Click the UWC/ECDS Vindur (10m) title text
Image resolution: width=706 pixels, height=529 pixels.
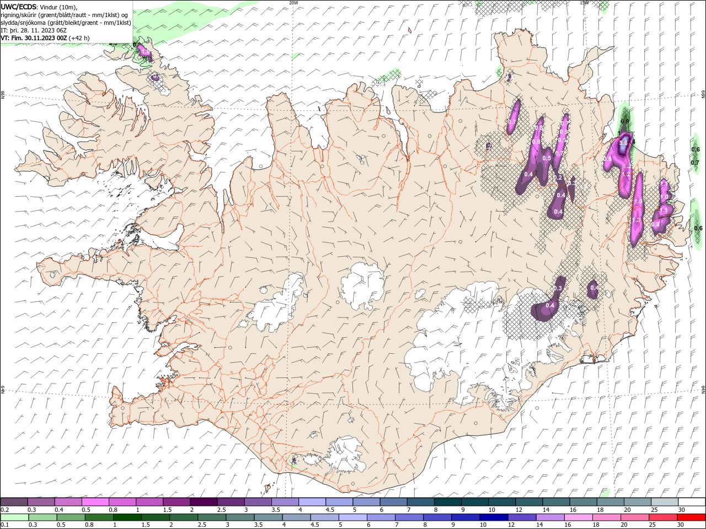(39, 7)
